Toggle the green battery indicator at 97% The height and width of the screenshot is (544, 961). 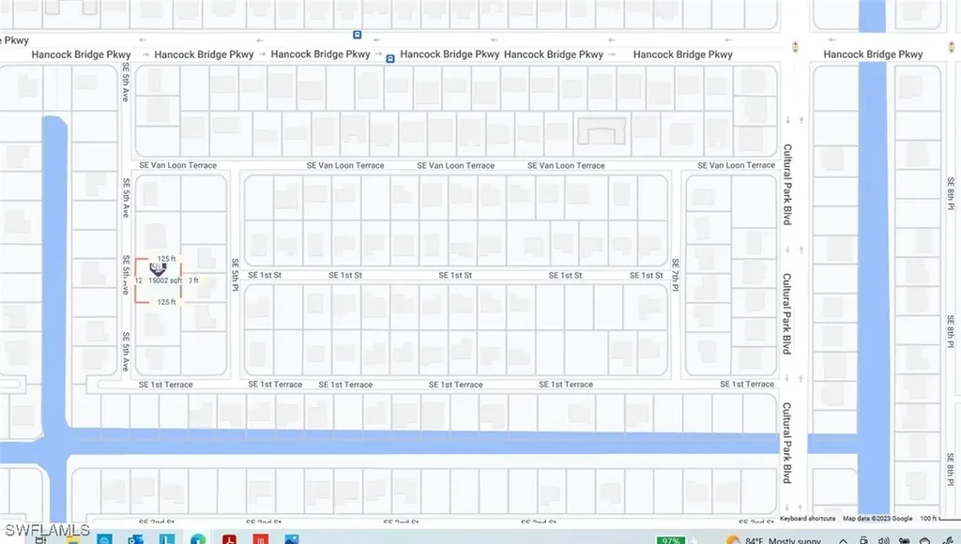pyautogui.click(x=669, y=540)
